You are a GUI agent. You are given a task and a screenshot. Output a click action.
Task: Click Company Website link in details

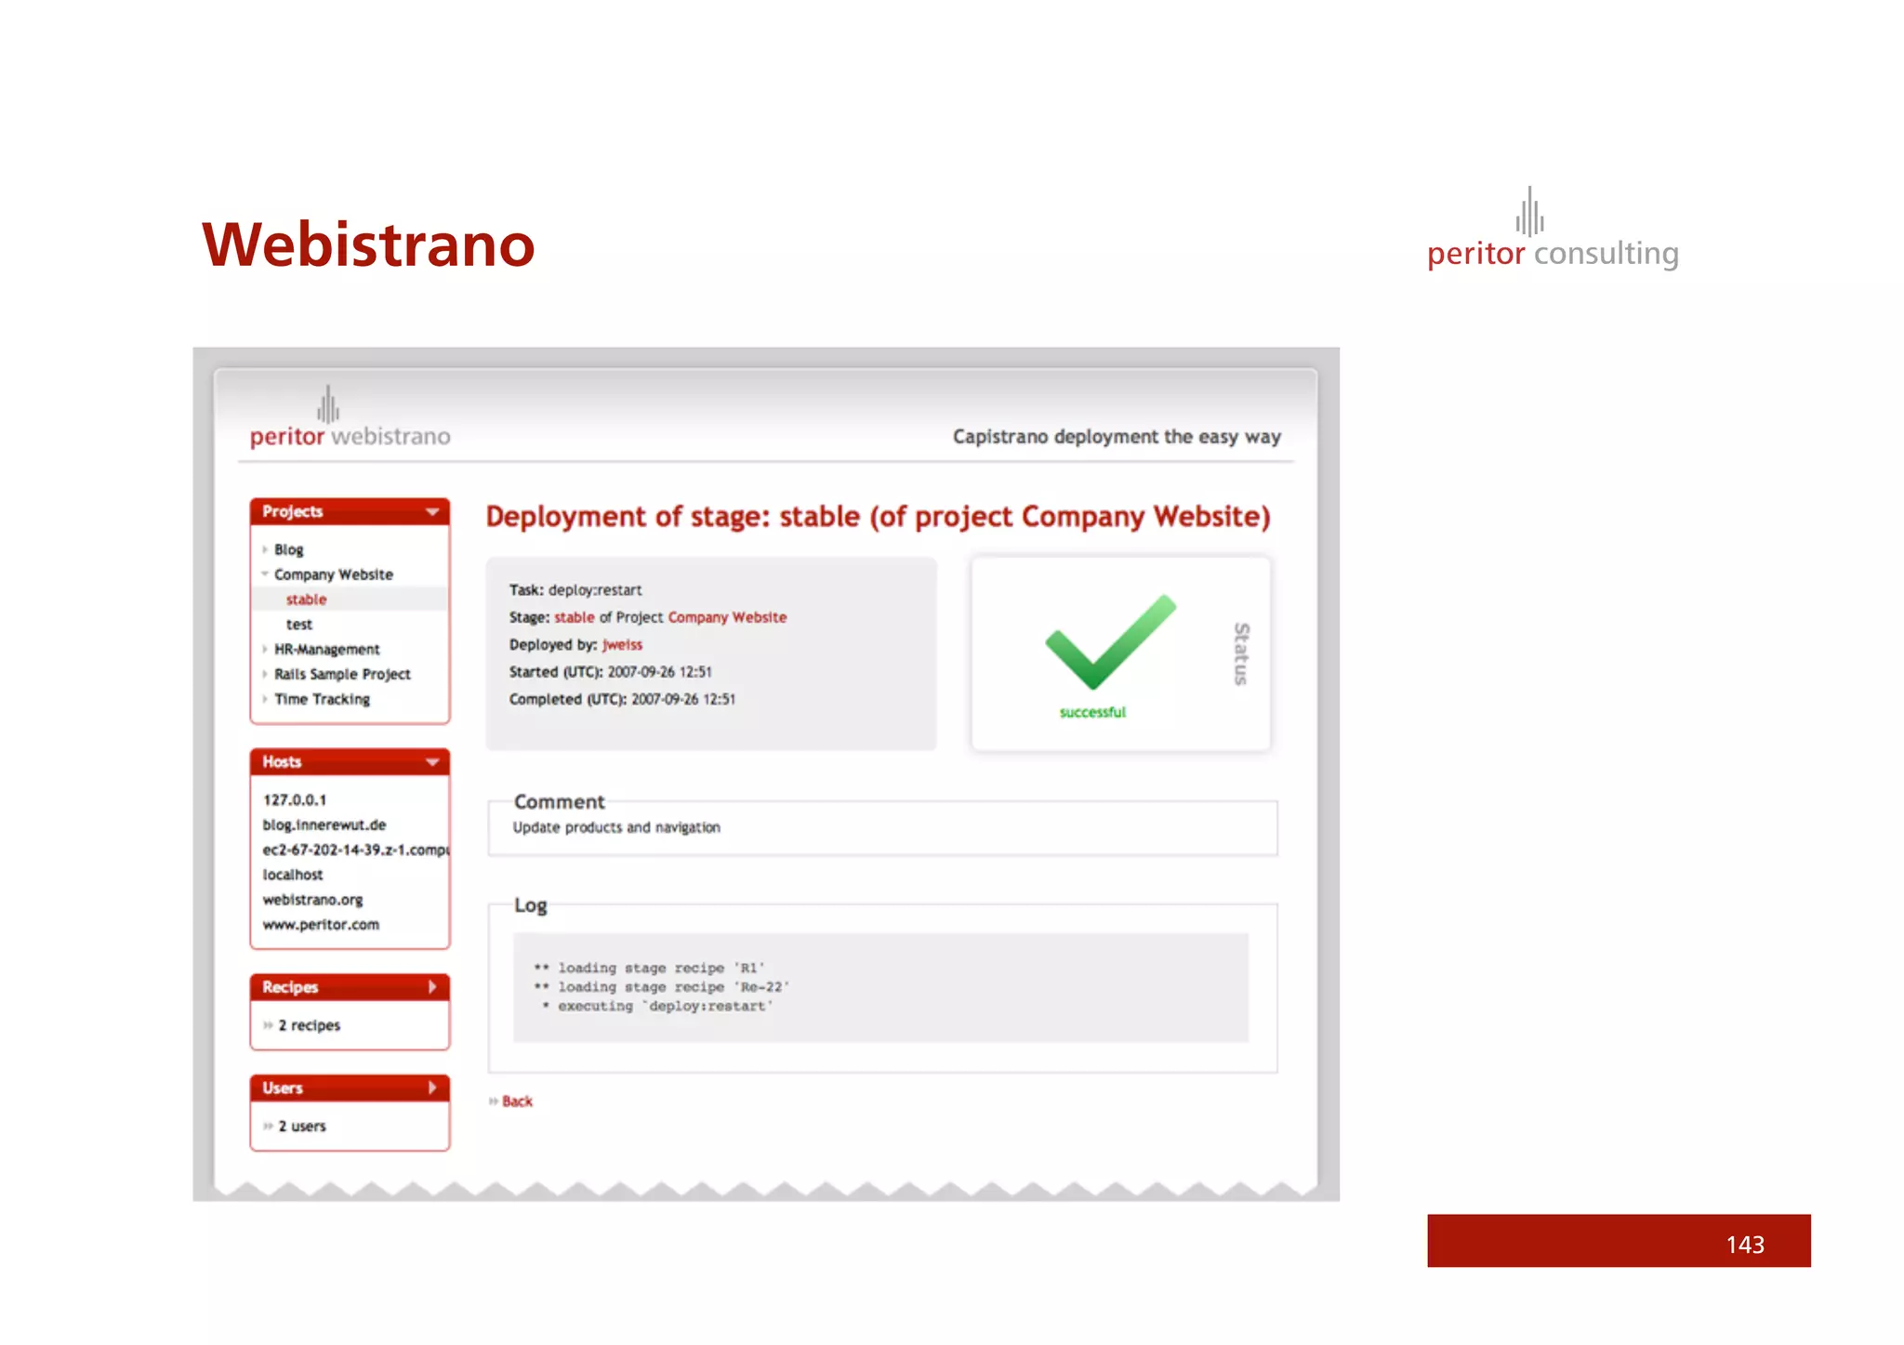pyautogui.click(x=727, y=617)
